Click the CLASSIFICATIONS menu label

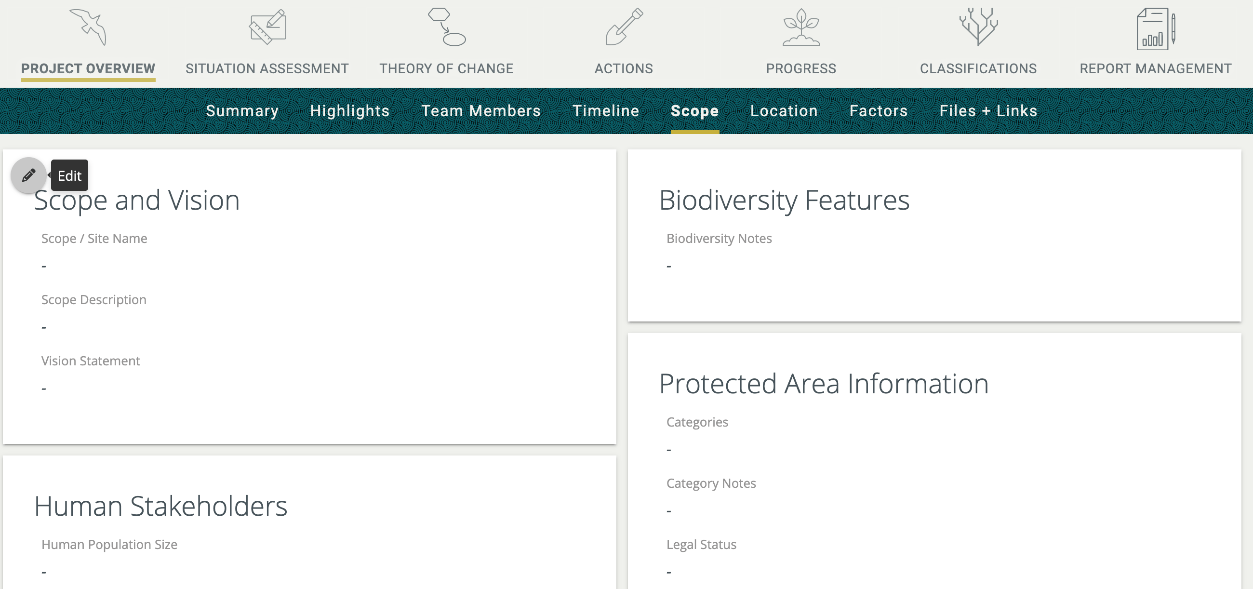point(978,68)
